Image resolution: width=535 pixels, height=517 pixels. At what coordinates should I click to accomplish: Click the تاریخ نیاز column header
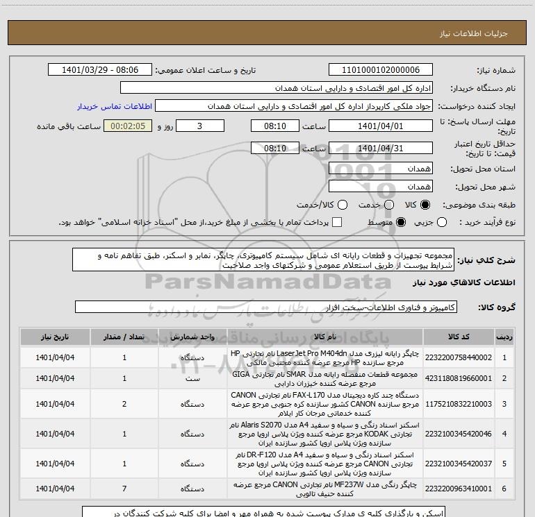click(x=55, y=337)
